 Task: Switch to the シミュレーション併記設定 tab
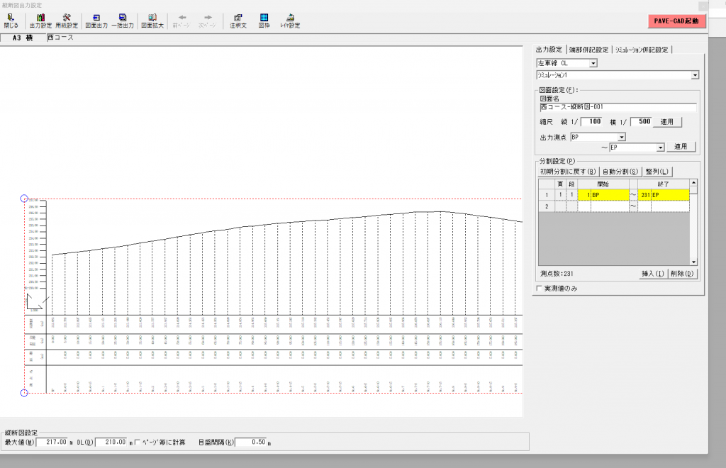coord(642,50)
